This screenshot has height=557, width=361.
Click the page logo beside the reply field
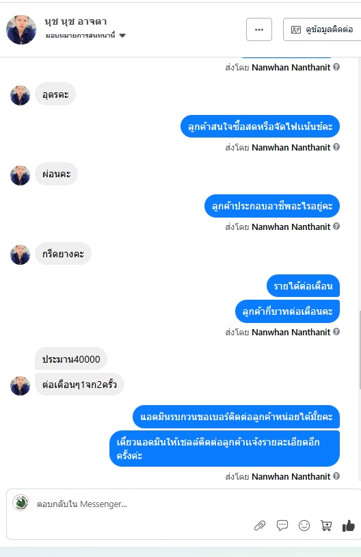coord(21,503)
